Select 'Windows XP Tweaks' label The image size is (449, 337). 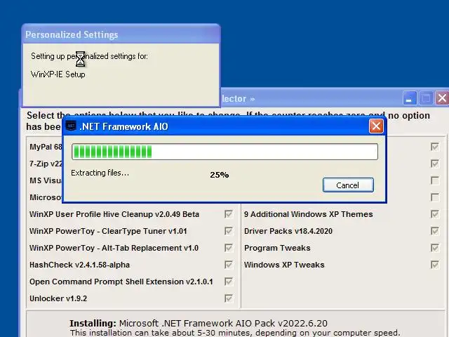point(284,265)
